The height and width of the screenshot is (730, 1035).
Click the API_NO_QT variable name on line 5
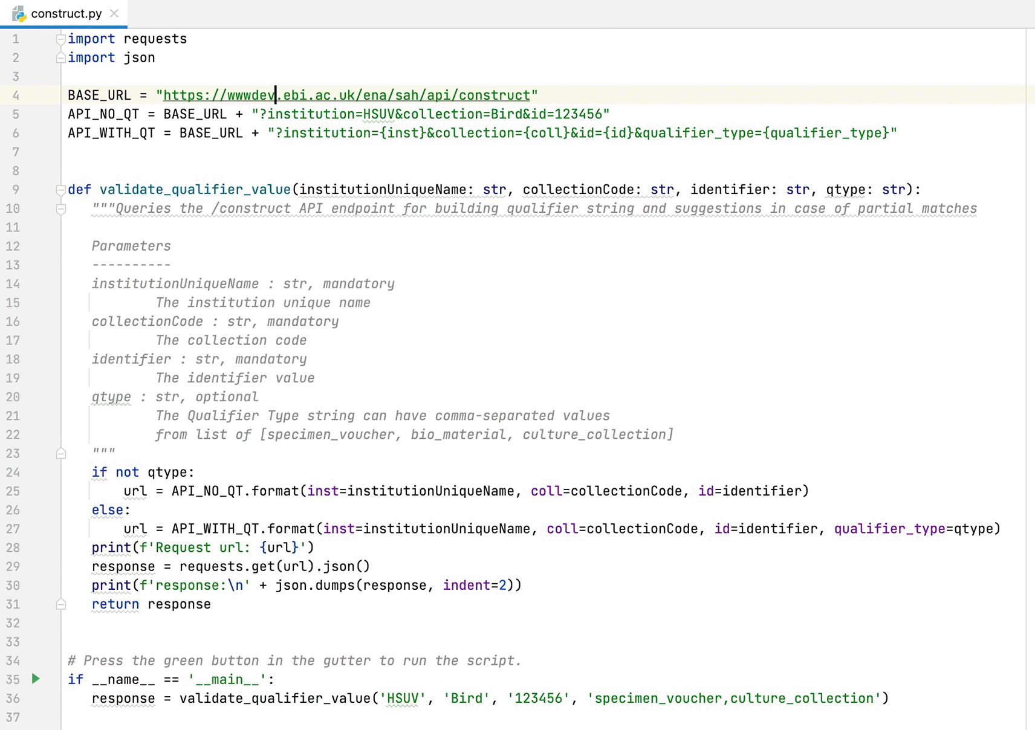coord(103,114)
